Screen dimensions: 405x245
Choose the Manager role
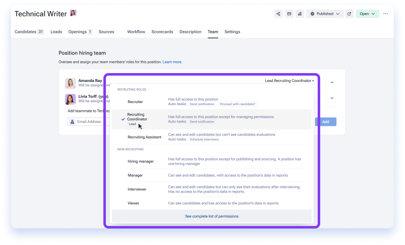(211, 175)
